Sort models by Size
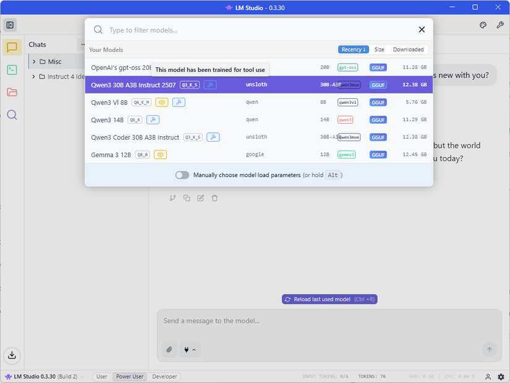510x383 pixels. [x=379, y=49]
